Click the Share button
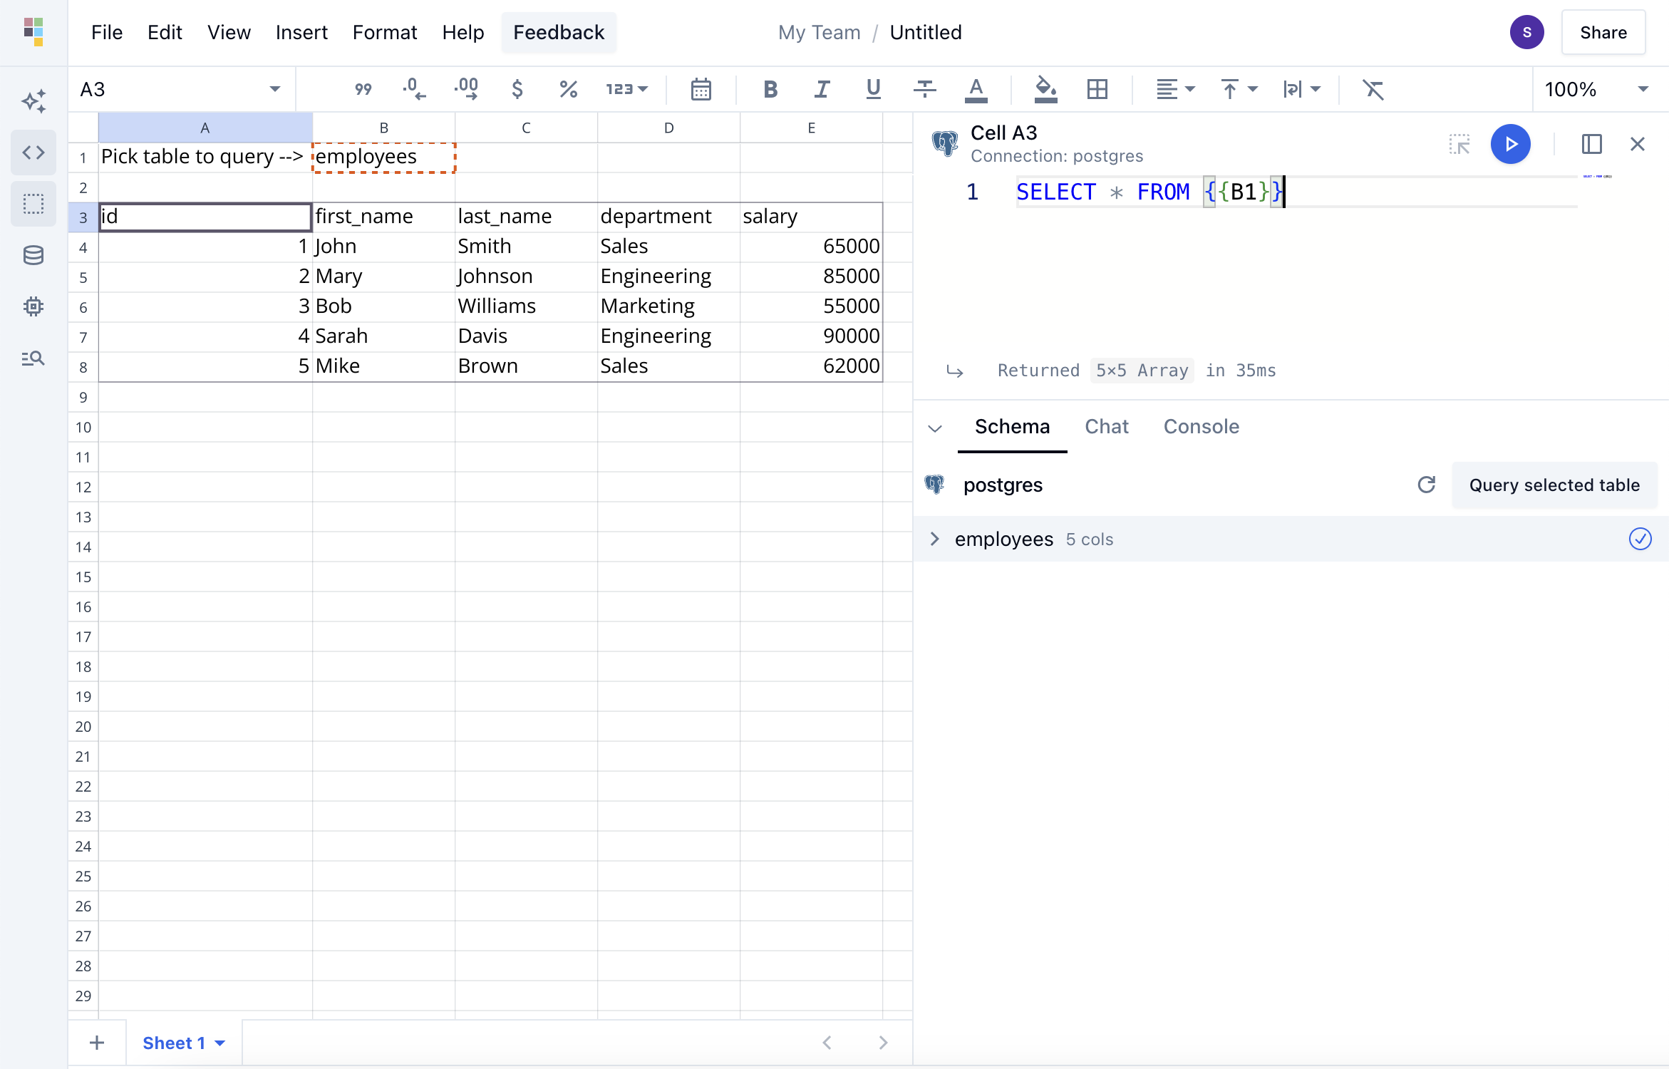This screenshot has height=1069, width=1669. [1603, 33]
